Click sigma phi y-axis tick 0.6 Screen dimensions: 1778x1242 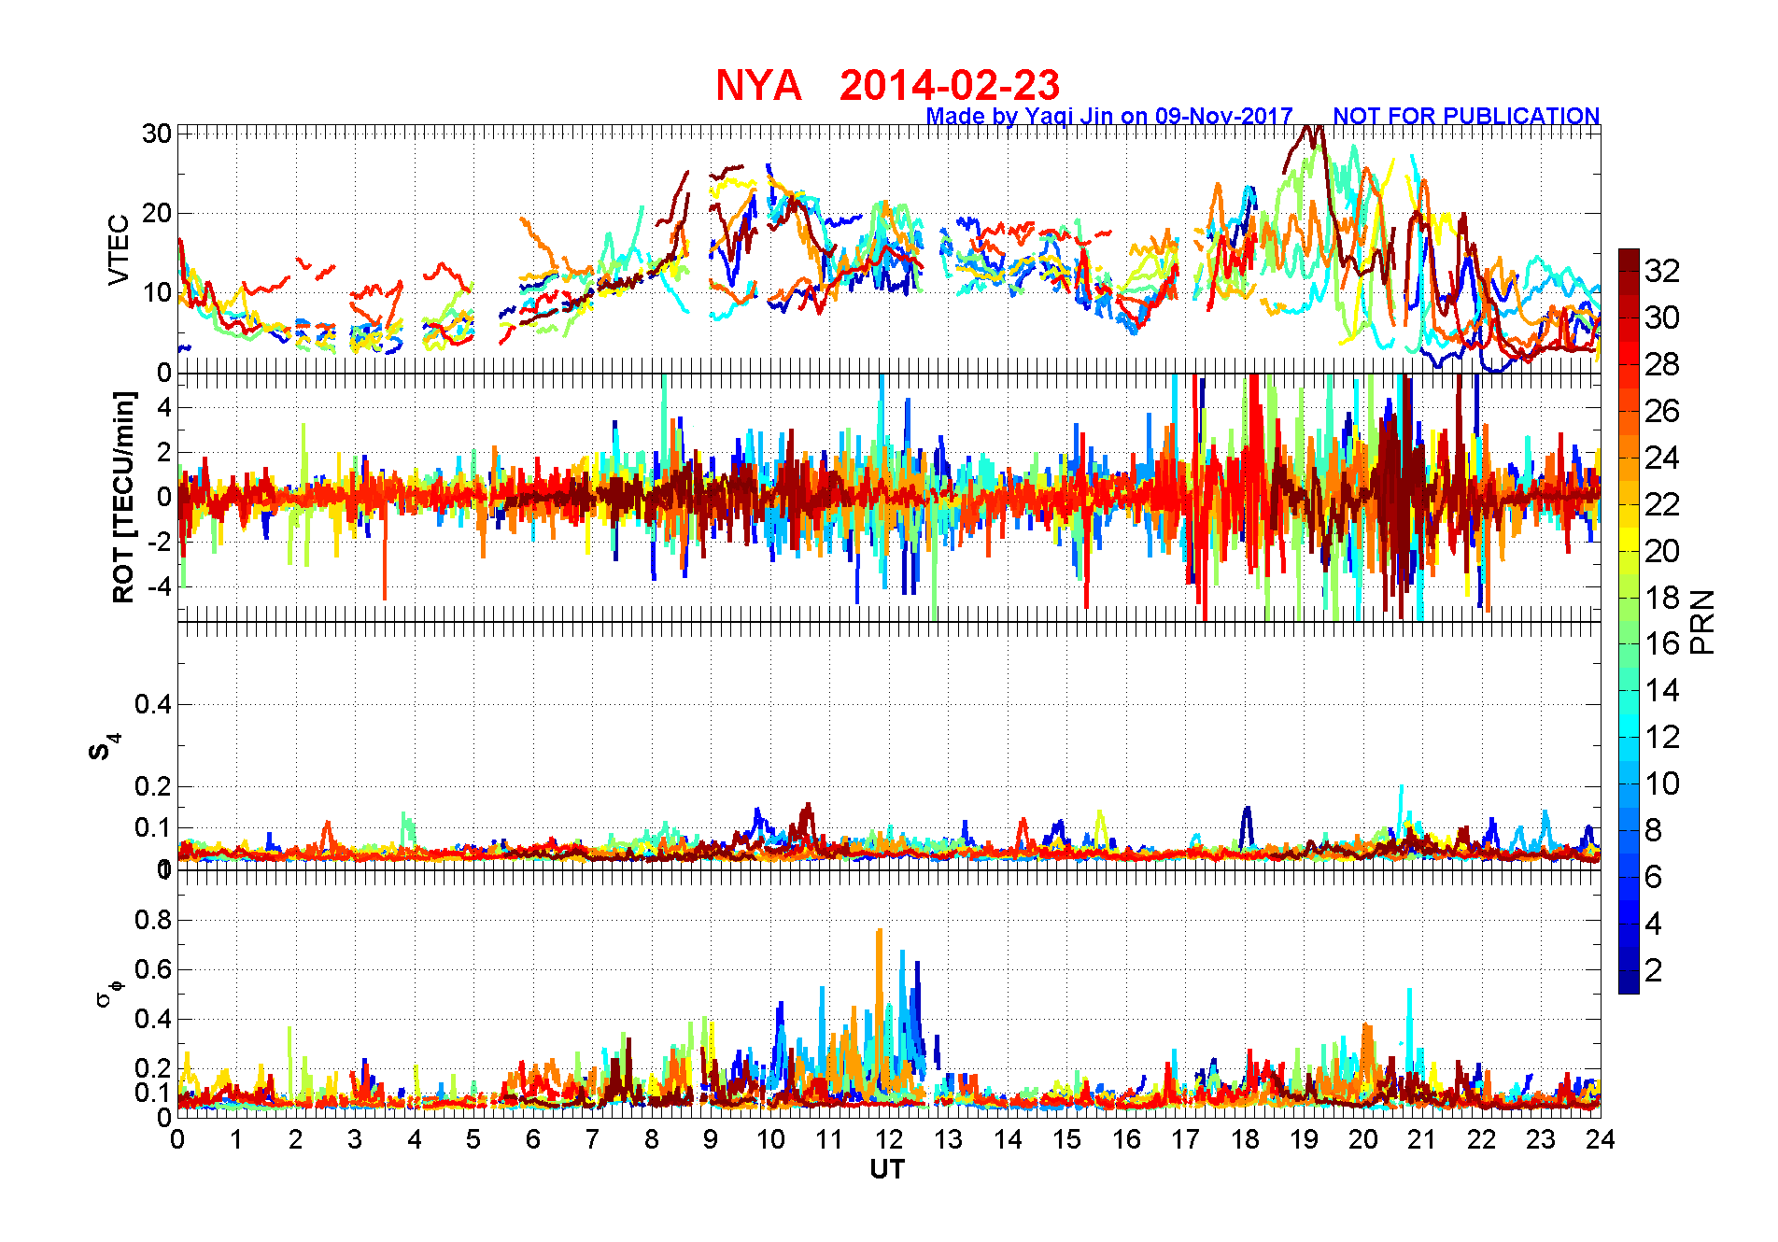(x=153, y=969)
